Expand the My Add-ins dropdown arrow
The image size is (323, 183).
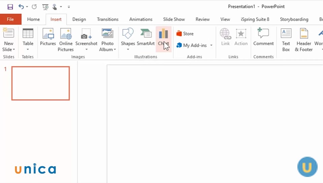[211, 45]
